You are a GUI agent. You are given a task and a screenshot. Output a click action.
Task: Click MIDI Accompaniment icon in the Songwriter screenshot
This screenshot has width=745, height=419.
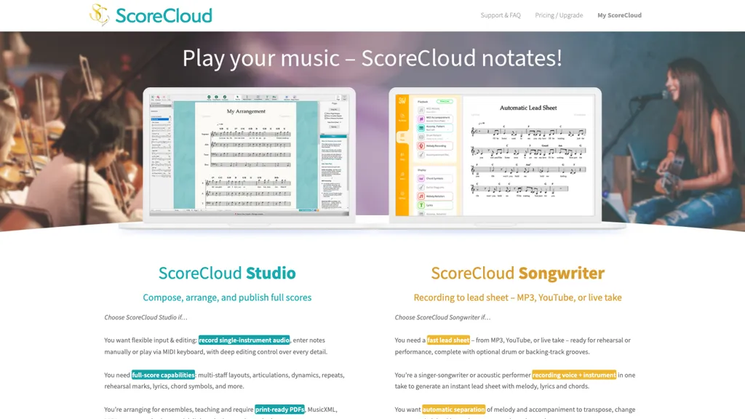click(x=421, y=119)
